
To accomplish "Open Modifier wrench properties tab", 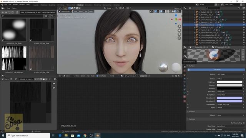I will [x=184, y=79].
